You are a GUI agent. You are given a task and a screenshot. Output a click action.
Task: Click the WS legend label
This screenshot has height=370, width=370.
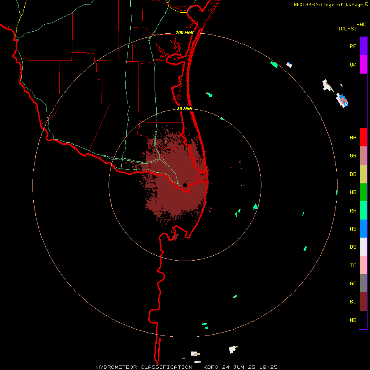click(353, 229)
